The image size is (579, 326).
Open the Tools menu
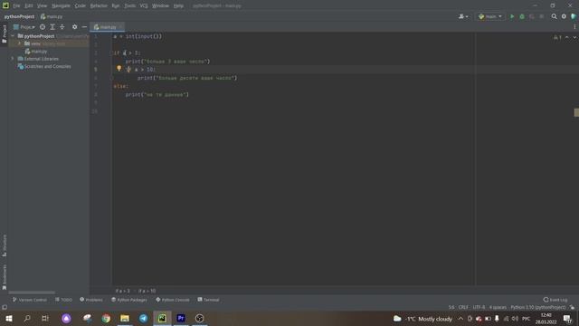click(x=129, y=6)
